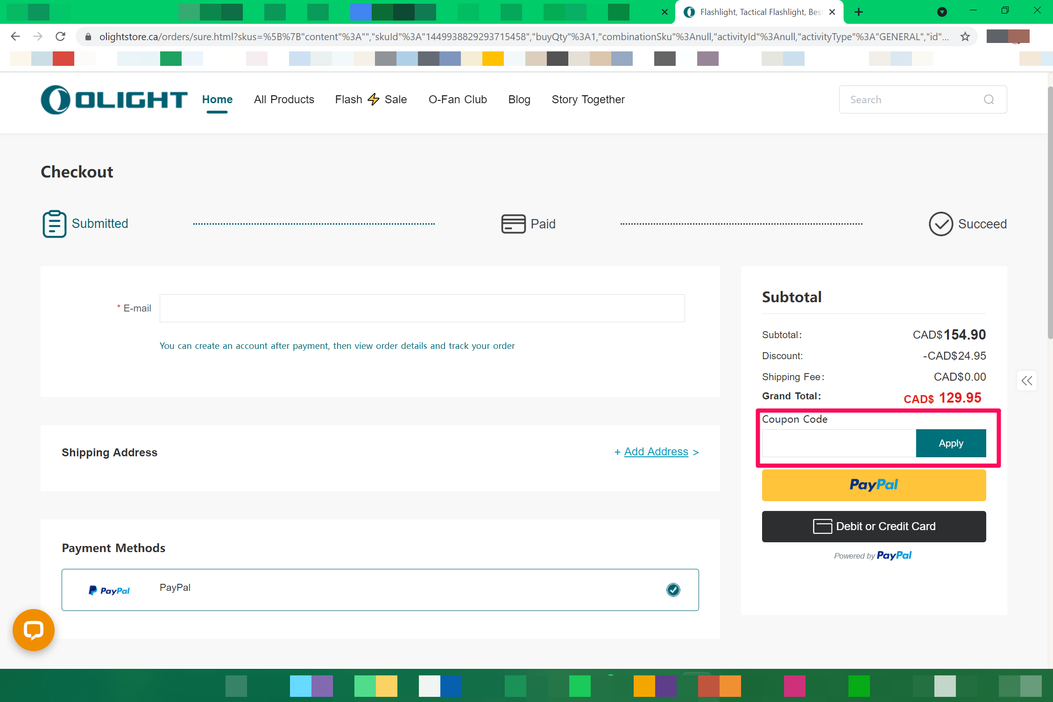Reload the current page

pos(60,36)
